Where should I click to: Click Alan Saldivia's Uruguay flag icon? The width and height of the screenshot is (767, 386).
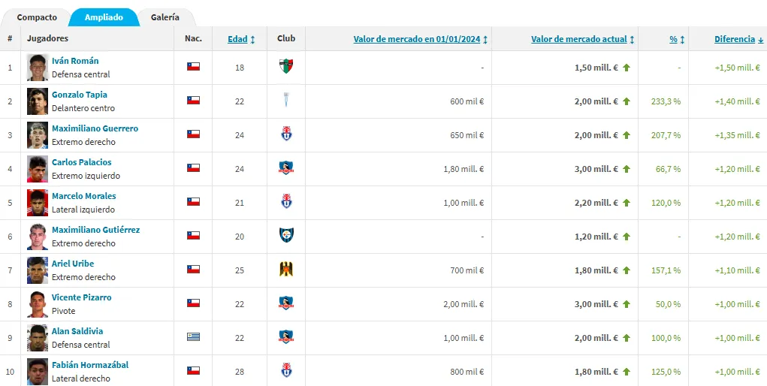(x=193, y=337)
